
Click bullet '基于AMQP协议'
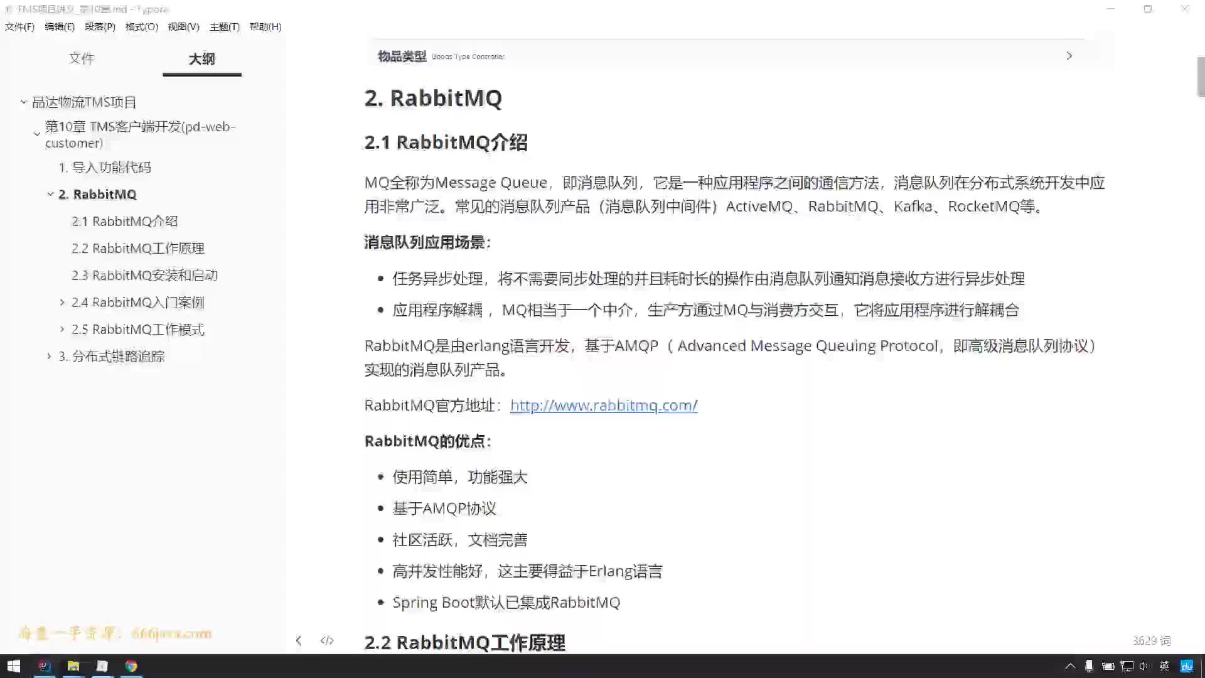tap(444, 508)
